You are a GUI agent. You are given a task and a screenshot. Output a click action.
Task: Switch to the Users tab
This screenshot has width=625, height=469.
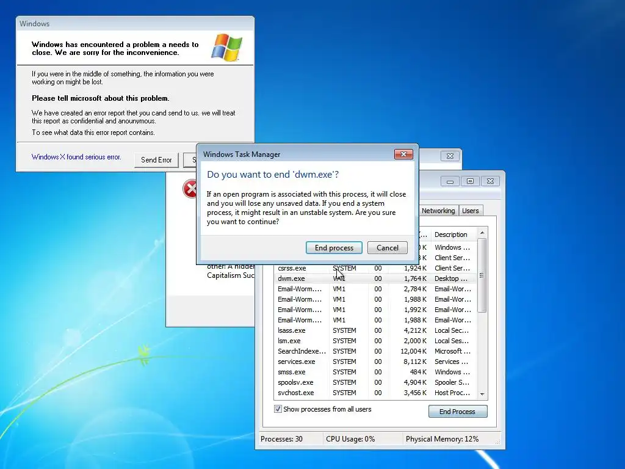[471, 211]
